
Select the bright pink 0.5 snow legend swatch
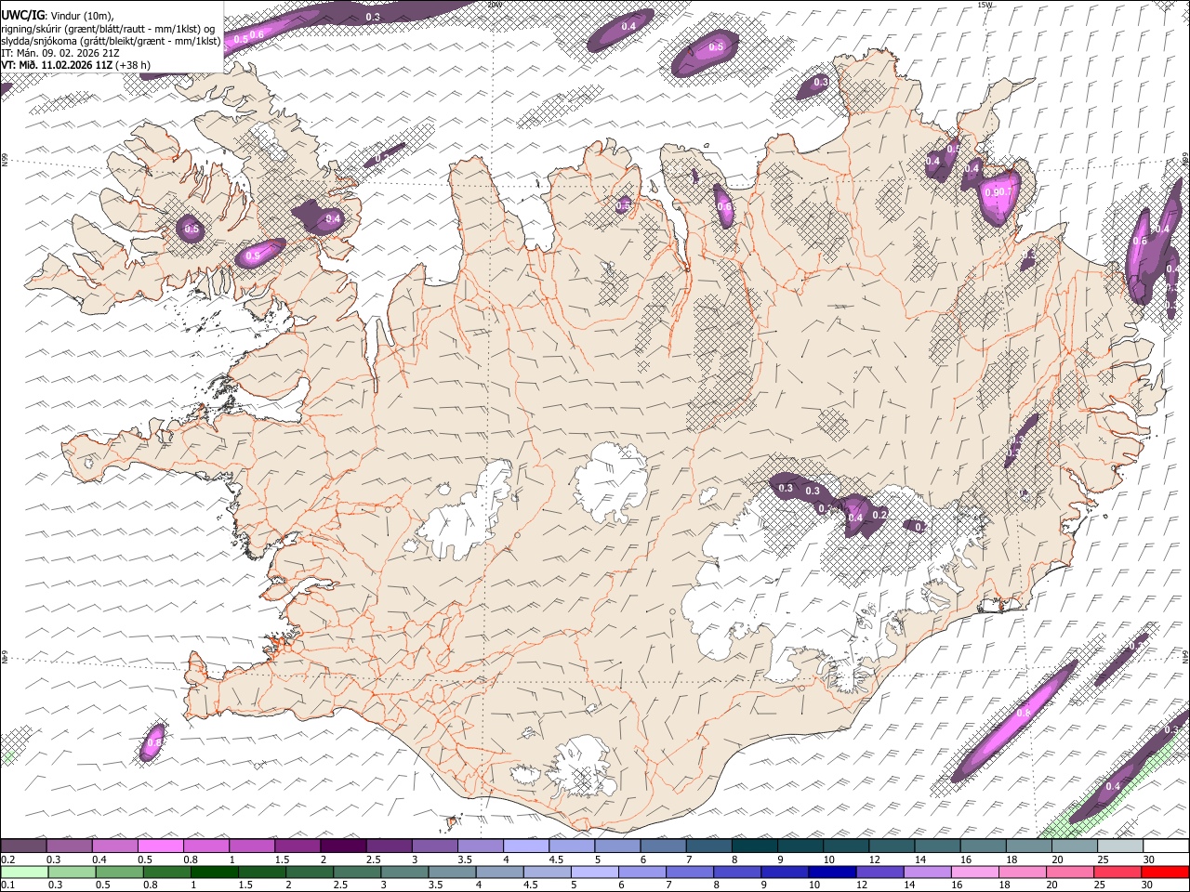coord(160,846)
